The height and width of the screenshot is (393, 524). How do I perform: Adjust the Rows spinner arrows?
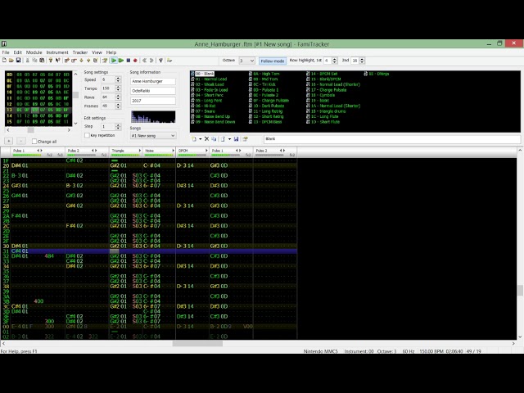coord(118,97)
